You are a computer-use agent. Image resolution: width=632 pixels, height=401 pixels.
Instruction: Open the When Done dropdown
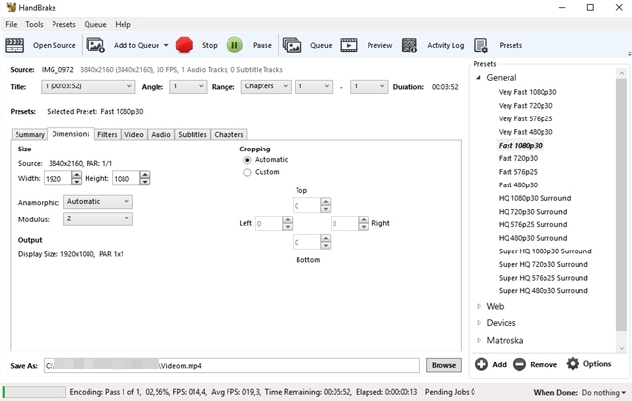click(x=604, y=392)
